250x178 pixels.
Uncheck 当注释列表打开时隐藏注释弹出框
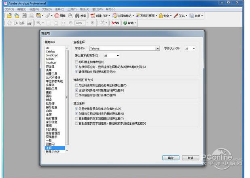pos(76,90)
